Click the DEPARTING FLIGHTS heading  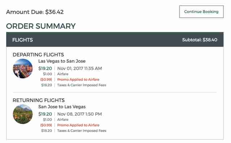coord(38,55)
